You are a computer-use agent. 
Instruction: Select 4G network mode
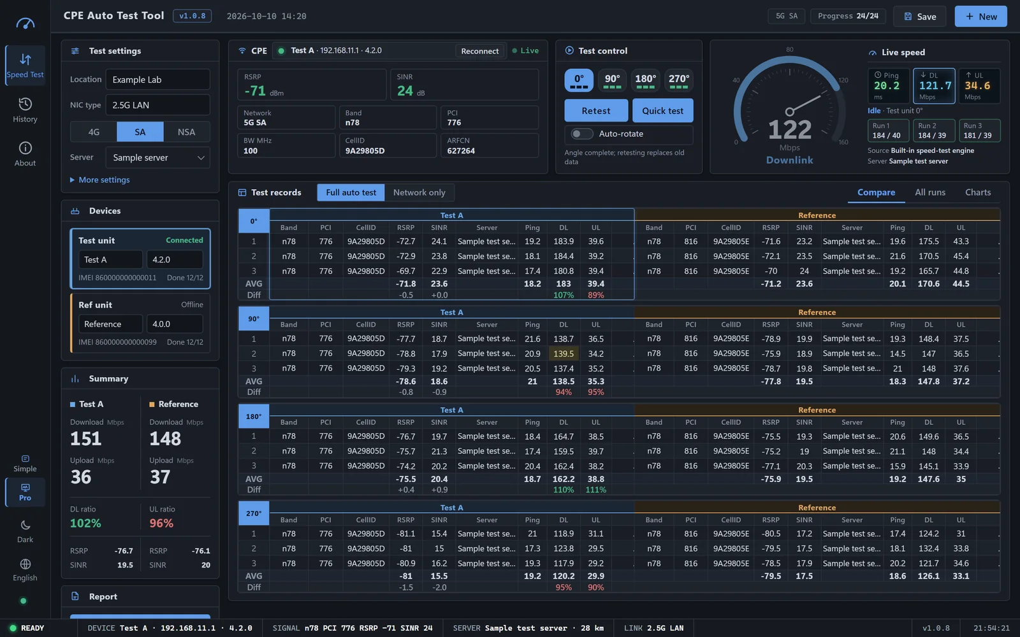coord(94,132)
